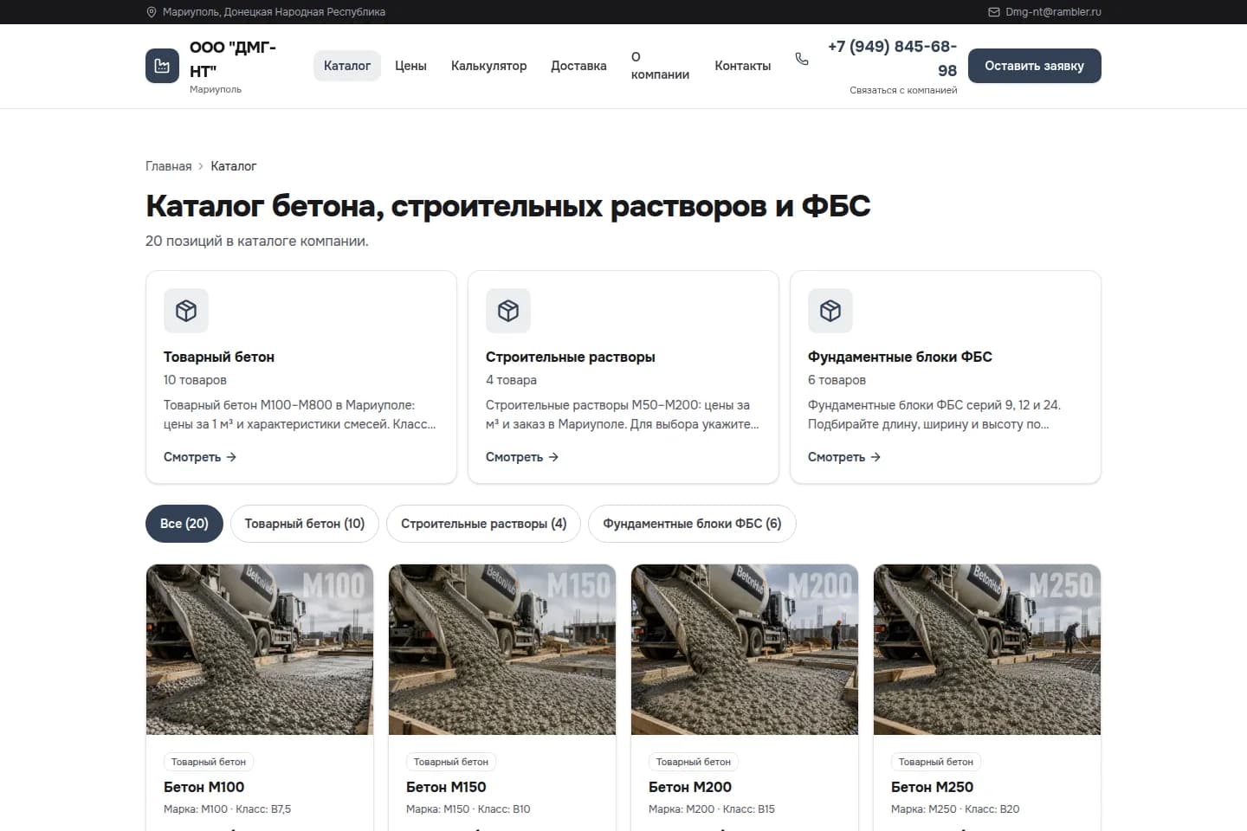The width and height of the screenshot is (1247, 831).
Task: Open the Доставка menu item
Action: [578, 66]
